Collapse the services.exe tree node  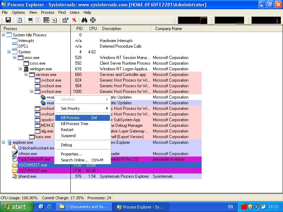(x=26, y=74)
